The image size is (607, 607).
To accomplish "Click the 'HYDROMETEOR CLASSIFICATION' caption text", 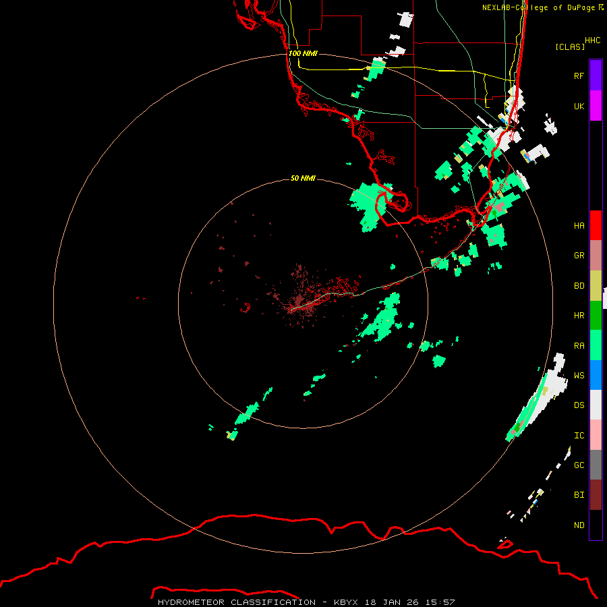I will click(x=237, y=602).
